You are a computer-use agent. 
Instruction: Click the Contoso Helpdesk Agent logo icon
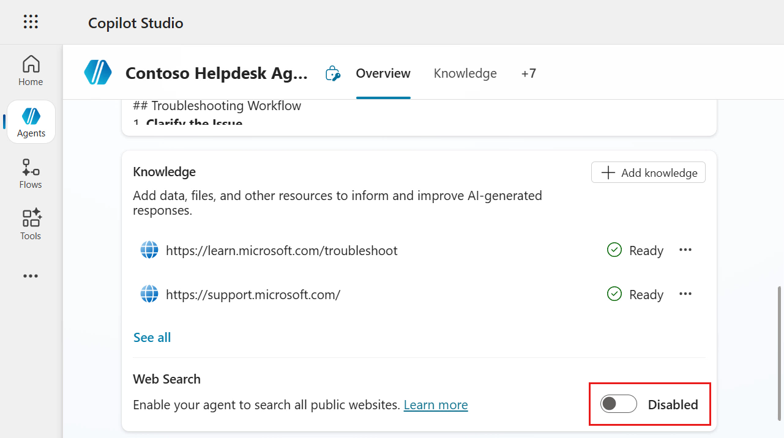tap(98, 72)
